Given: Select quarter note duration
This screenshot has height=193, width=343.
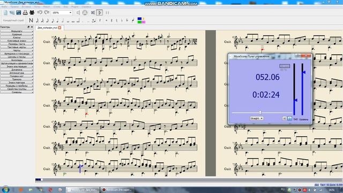Looking at the screenshot, I should [x=57, y=20].
